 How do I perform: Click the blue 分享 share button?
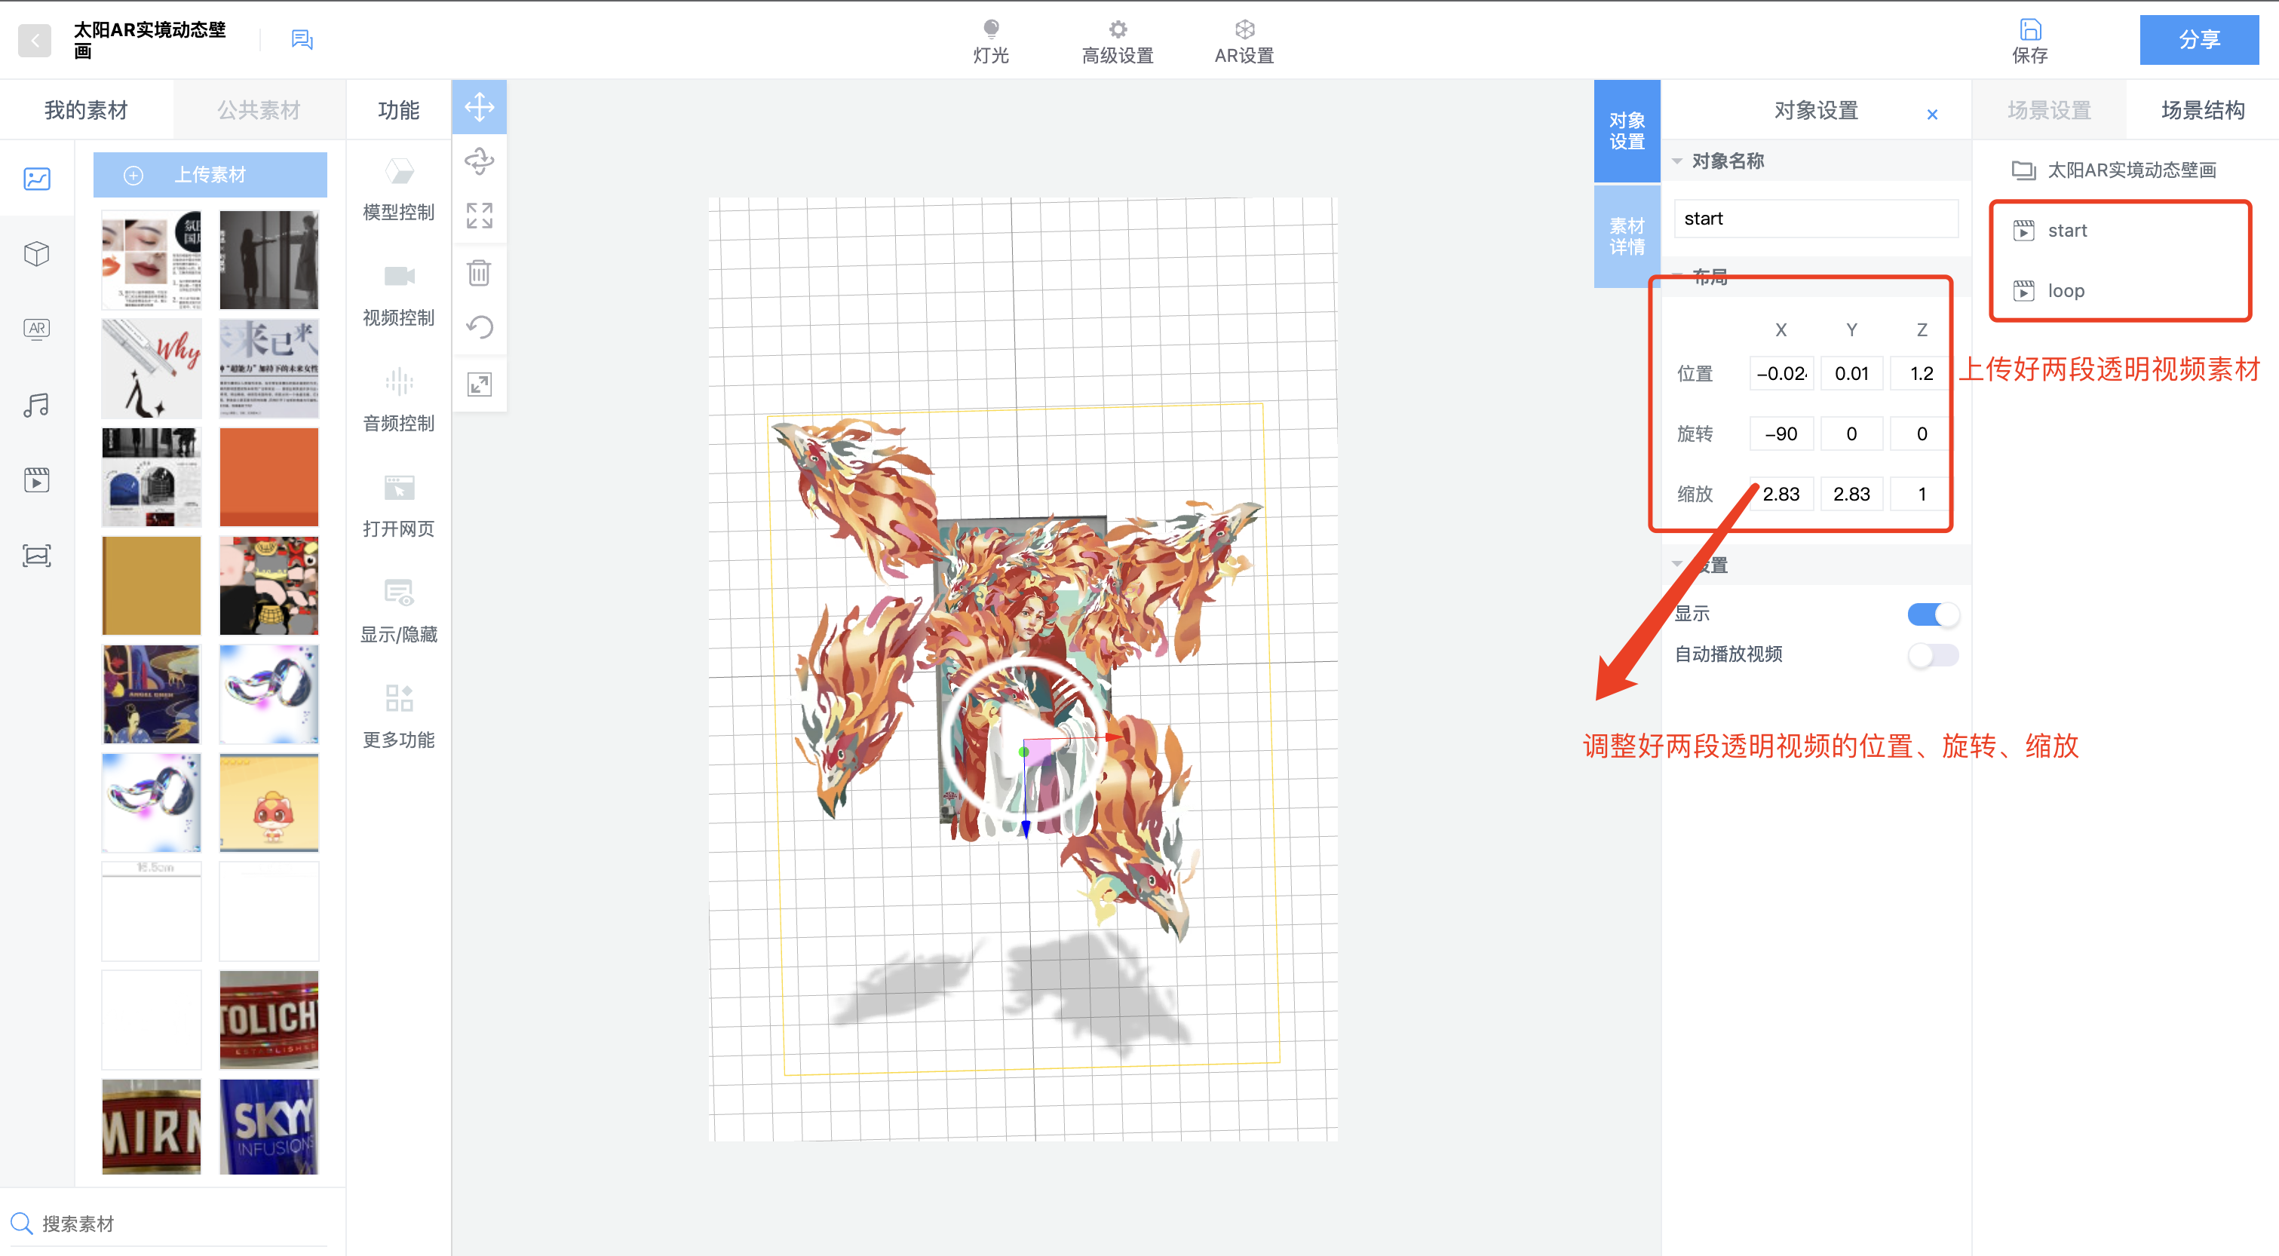(2198, 40)
